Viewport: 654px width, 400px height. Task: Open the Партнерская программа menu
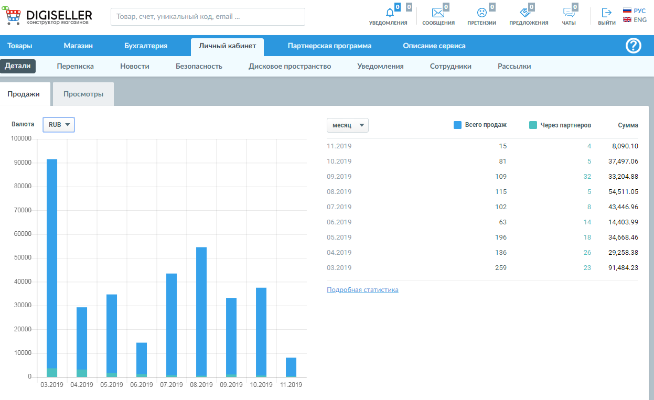329,46
